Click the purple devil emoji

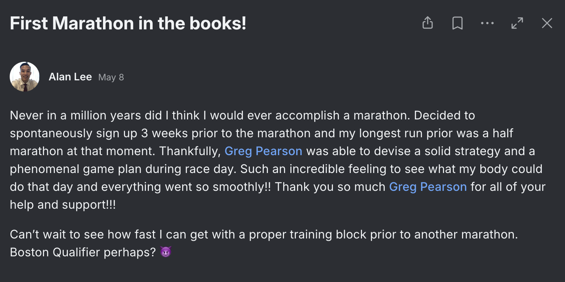point(165,252)
